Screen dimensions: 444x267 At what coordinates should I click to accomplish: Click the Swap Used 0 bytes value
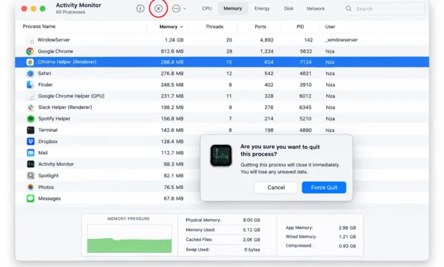(x=252, y=249)
